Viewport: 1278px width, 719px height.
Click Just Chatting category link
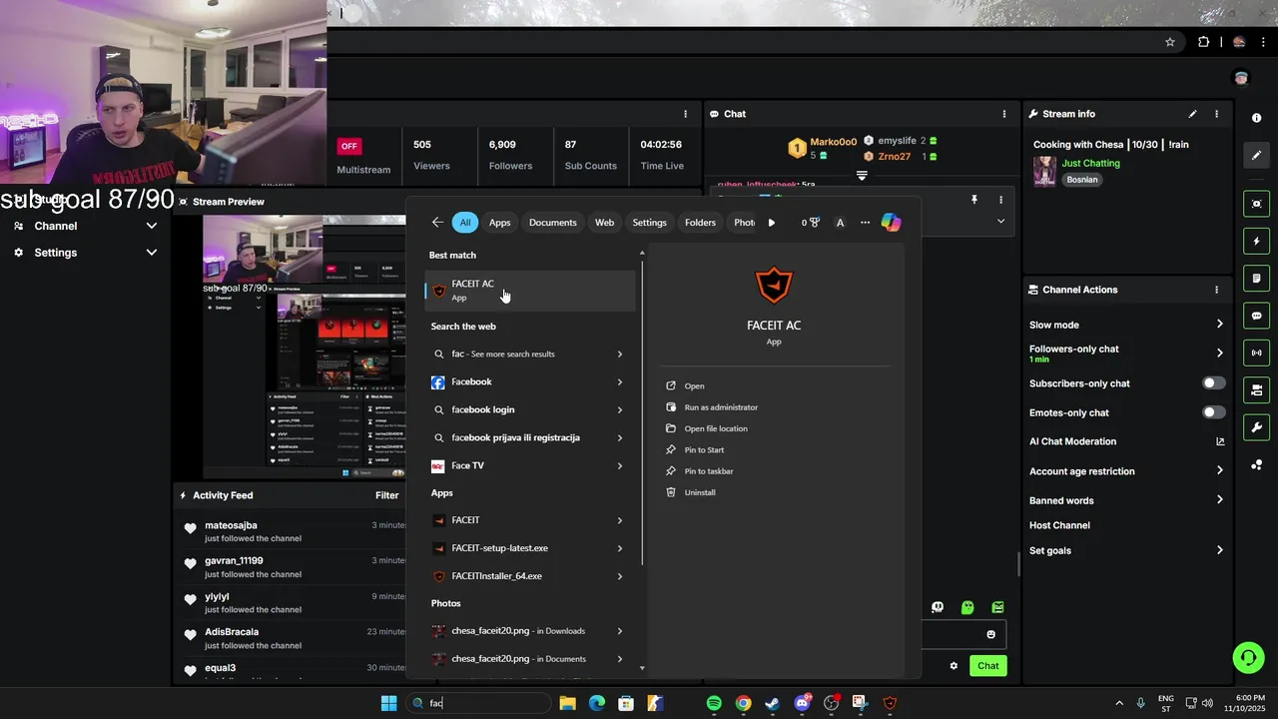pos(1090,163)
